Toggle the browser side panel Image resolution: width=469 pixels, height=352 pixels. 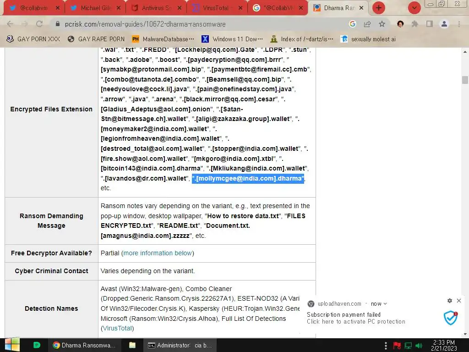point(430,24)
